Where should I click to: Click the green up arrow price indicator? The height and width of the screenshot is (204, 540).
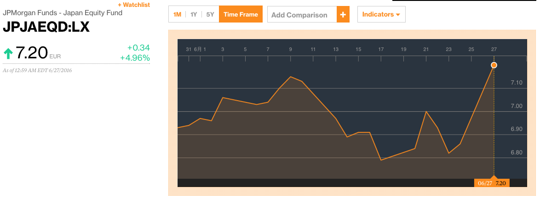[8, 54]
